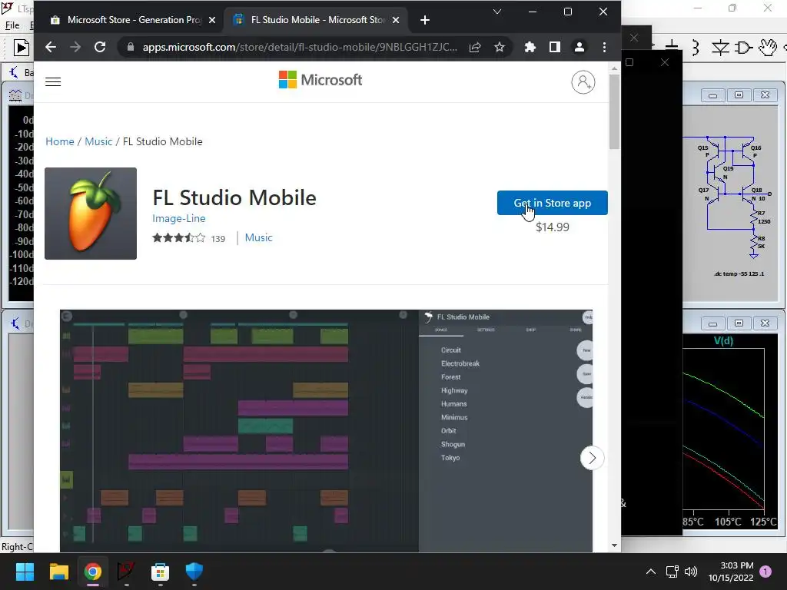
Task: Click the Chrome forward arrow button
Action: click(75, 47)
